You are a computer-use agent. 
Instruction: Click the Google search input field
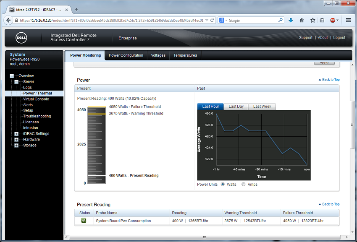pos(253,20)
